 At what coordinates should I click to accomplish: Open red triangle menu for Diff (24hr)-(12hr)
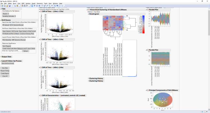point(41,12)
